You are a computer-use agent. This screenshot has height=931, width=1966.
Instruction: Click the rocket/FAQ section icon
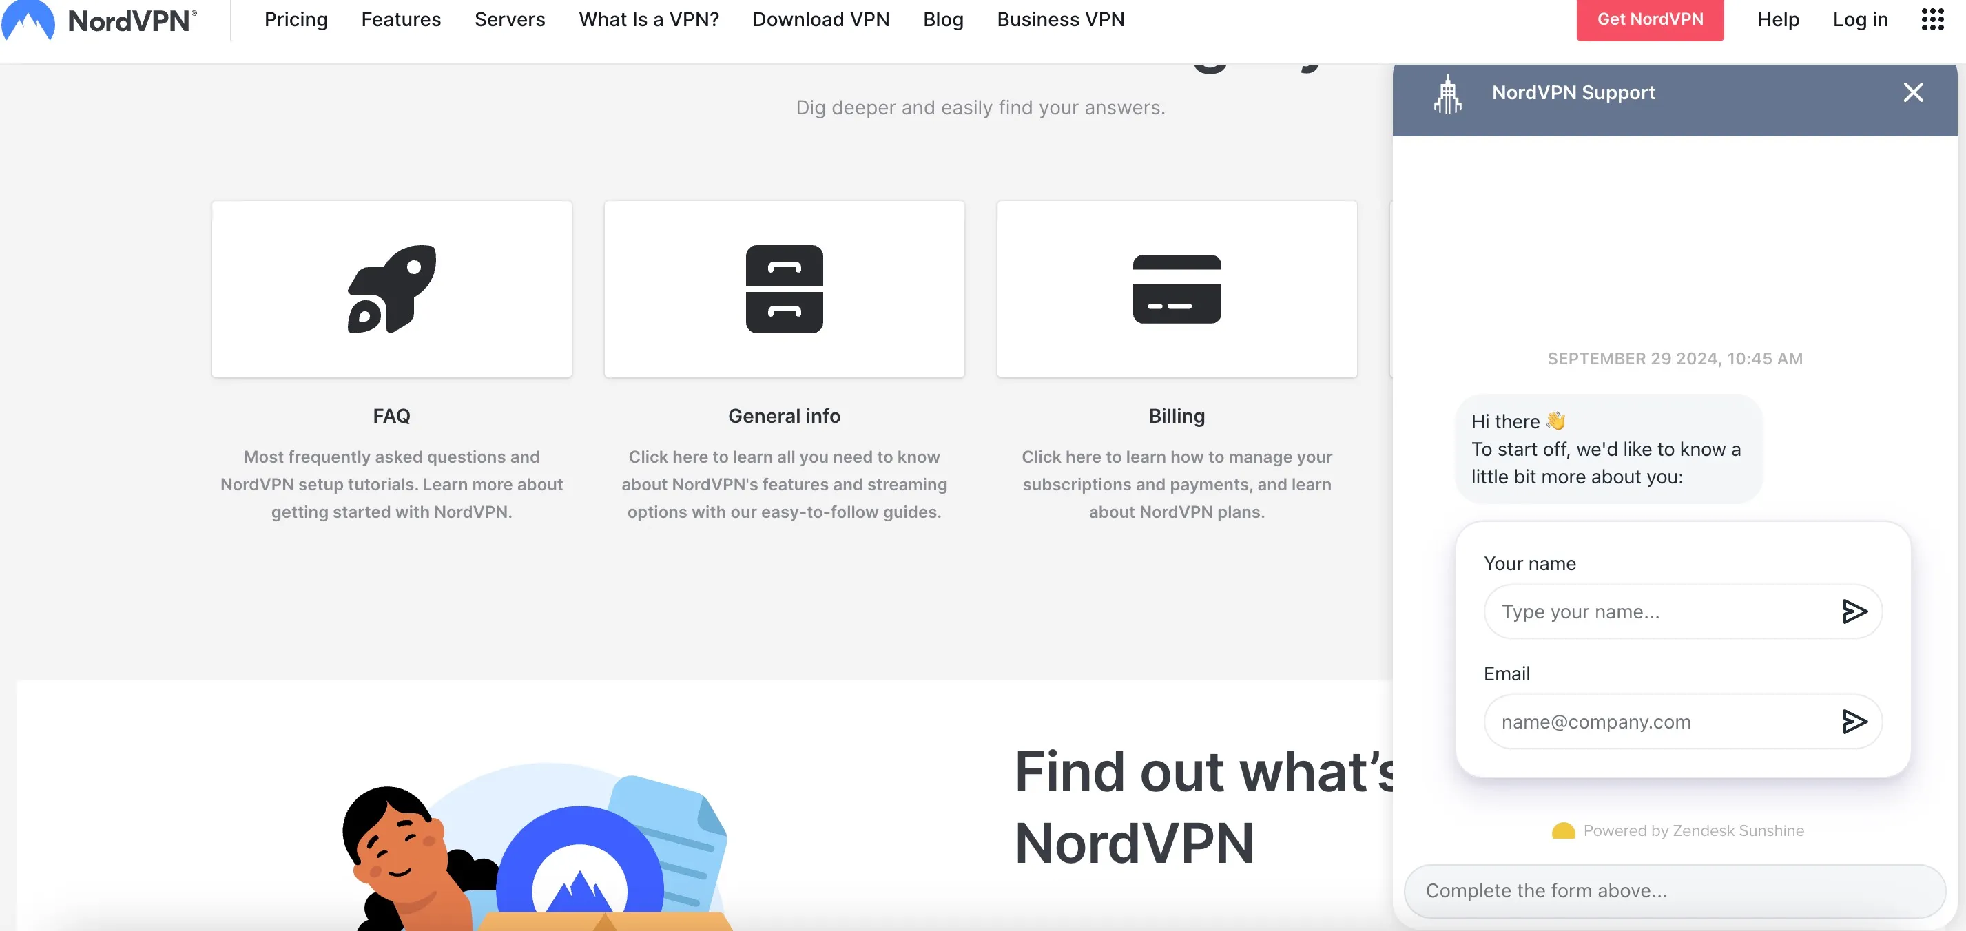(x=391, y=289)
